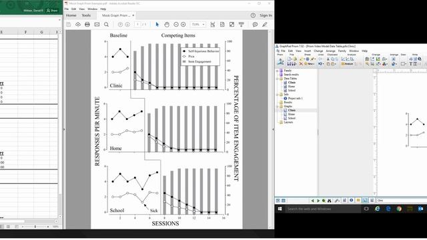Viewport: 427px width, 240px height.
Task: Click the Windows taskbar search box
Action: (323, 209)
